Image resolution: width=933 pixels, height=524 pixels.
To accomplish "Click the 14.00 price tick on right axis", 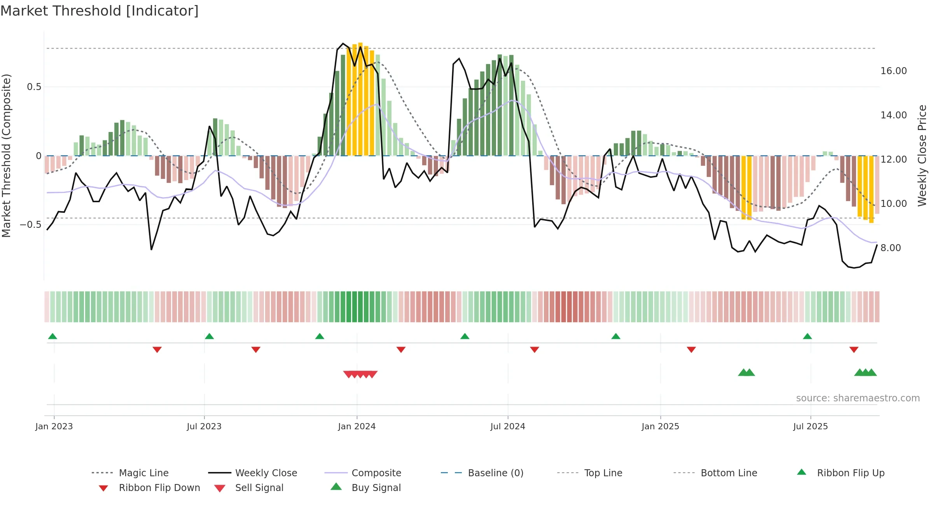I will 894,115.
